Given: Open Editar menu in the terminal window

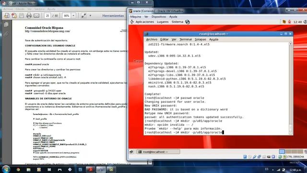Looking at the screenshot, I should click(x=164, y=39).
